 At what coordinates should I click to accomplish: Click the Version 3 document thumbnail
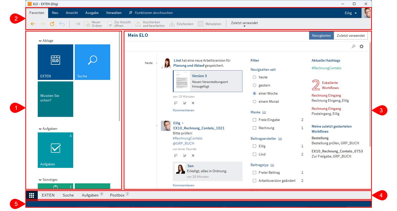pyautogui.click(x=181, y=81)
